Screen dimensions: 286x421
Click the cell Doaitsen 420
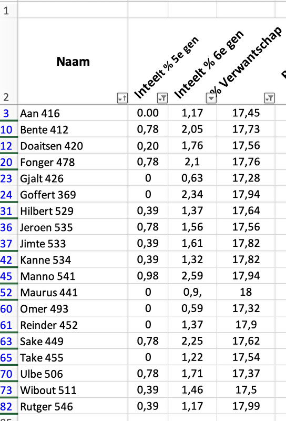73,146
